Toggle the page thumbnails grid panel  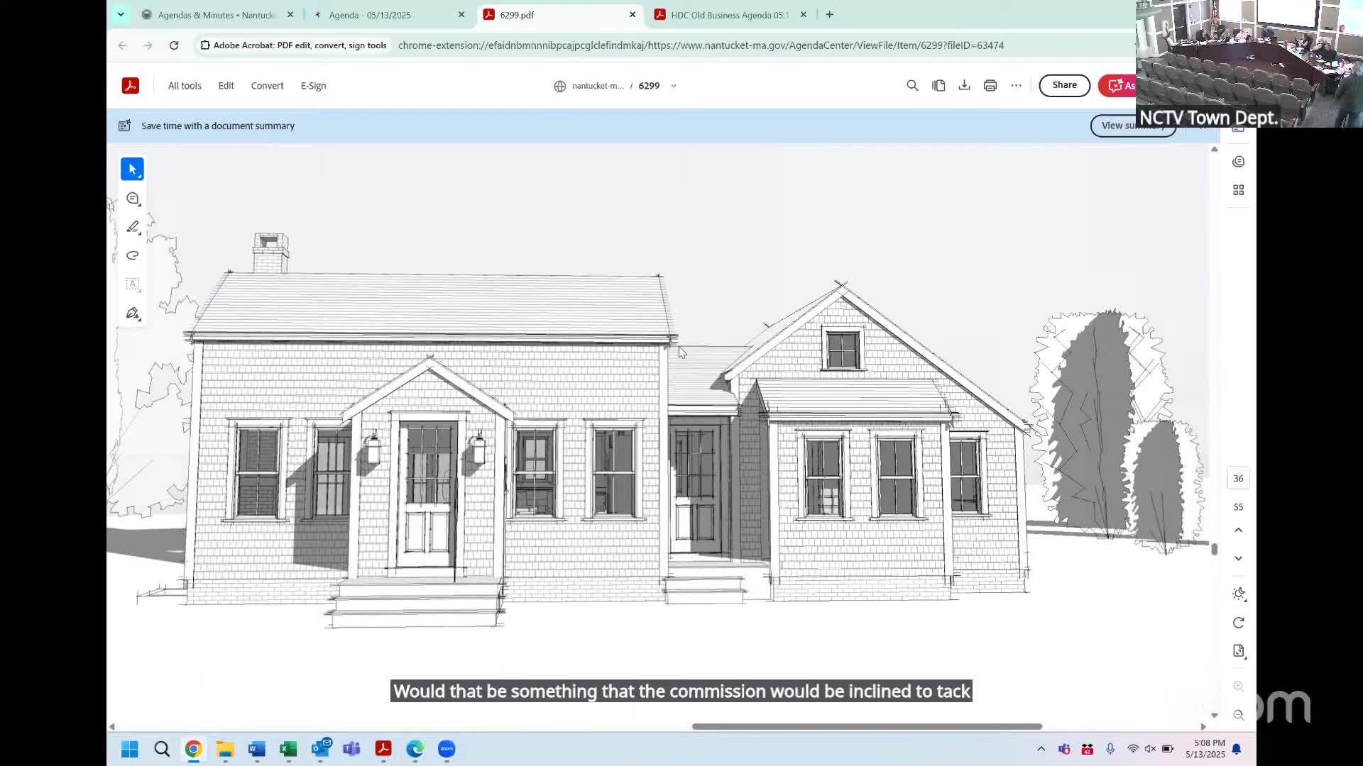[x=1238, y=190]
